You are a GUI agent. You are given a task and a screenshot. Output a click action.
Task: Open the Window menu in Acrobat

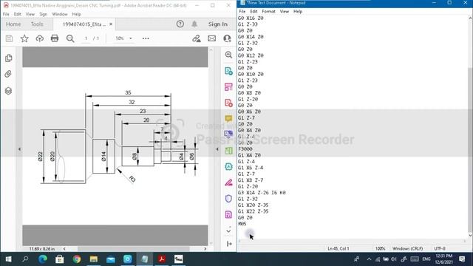(x=59, y=14)
